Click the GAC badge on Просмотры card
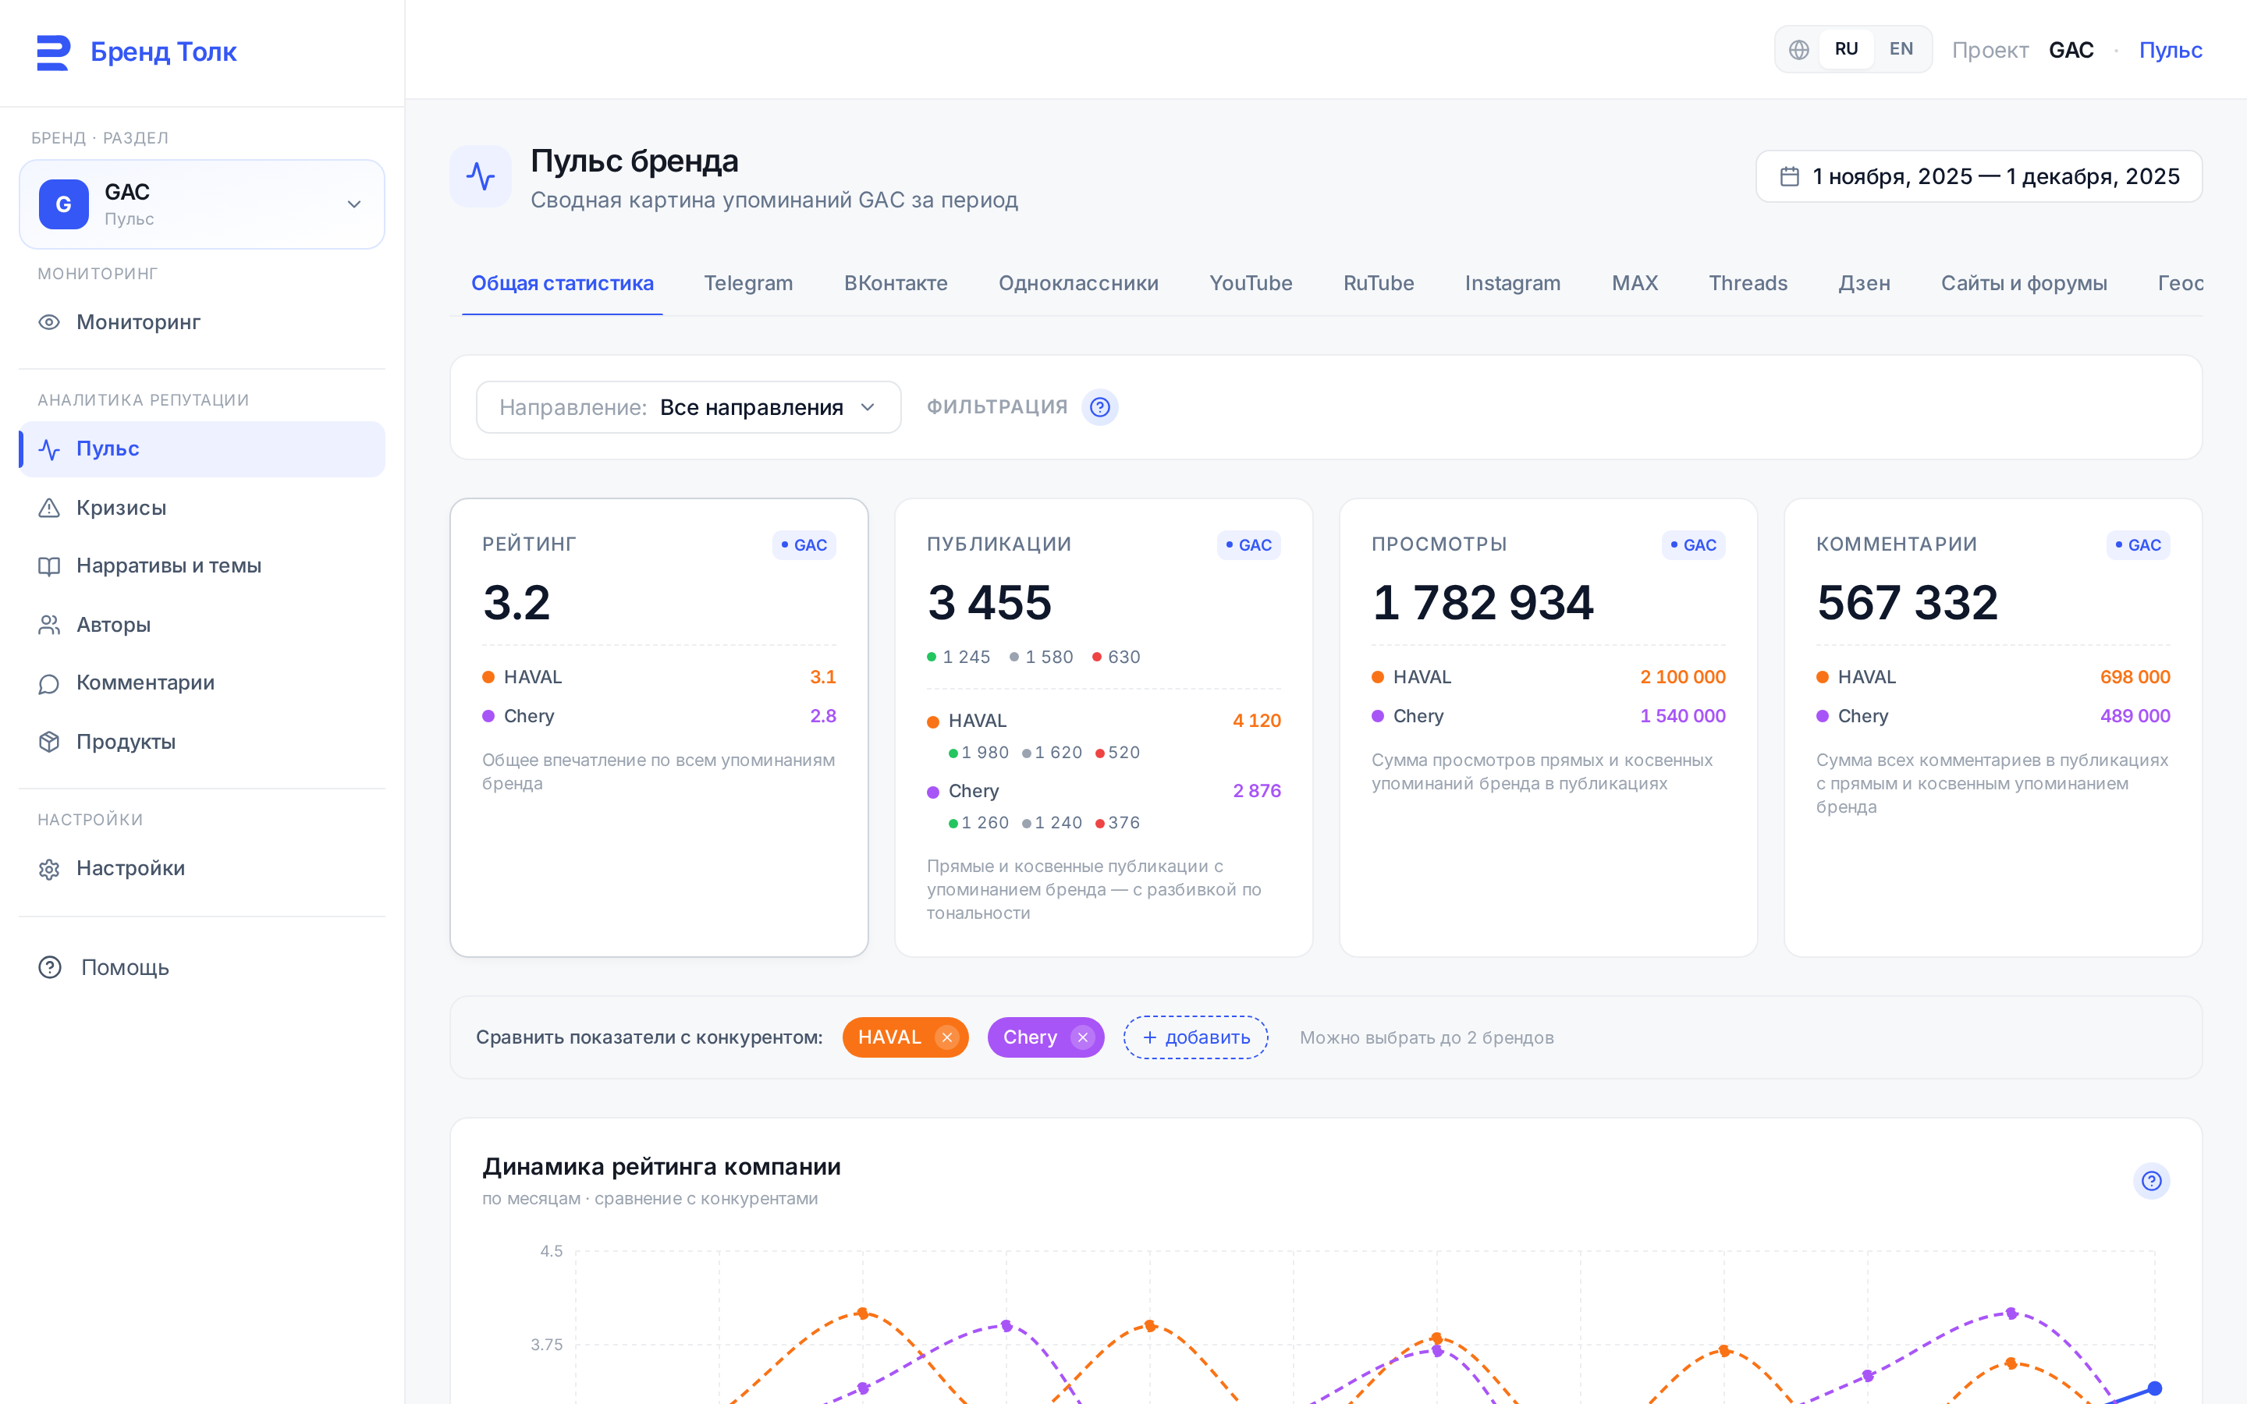 point(1694,545)
